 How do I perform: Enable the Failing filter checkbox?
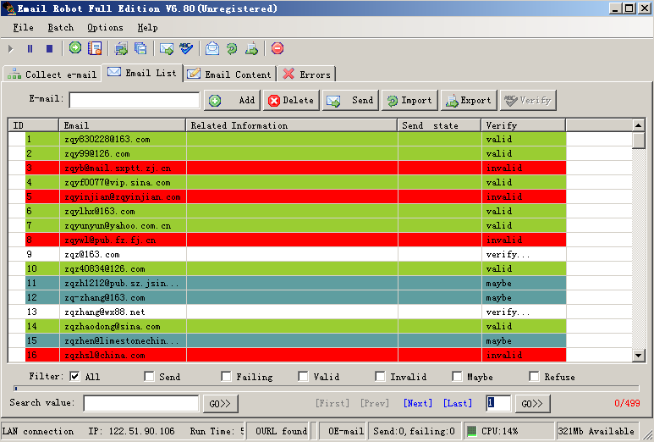point(226,377)
